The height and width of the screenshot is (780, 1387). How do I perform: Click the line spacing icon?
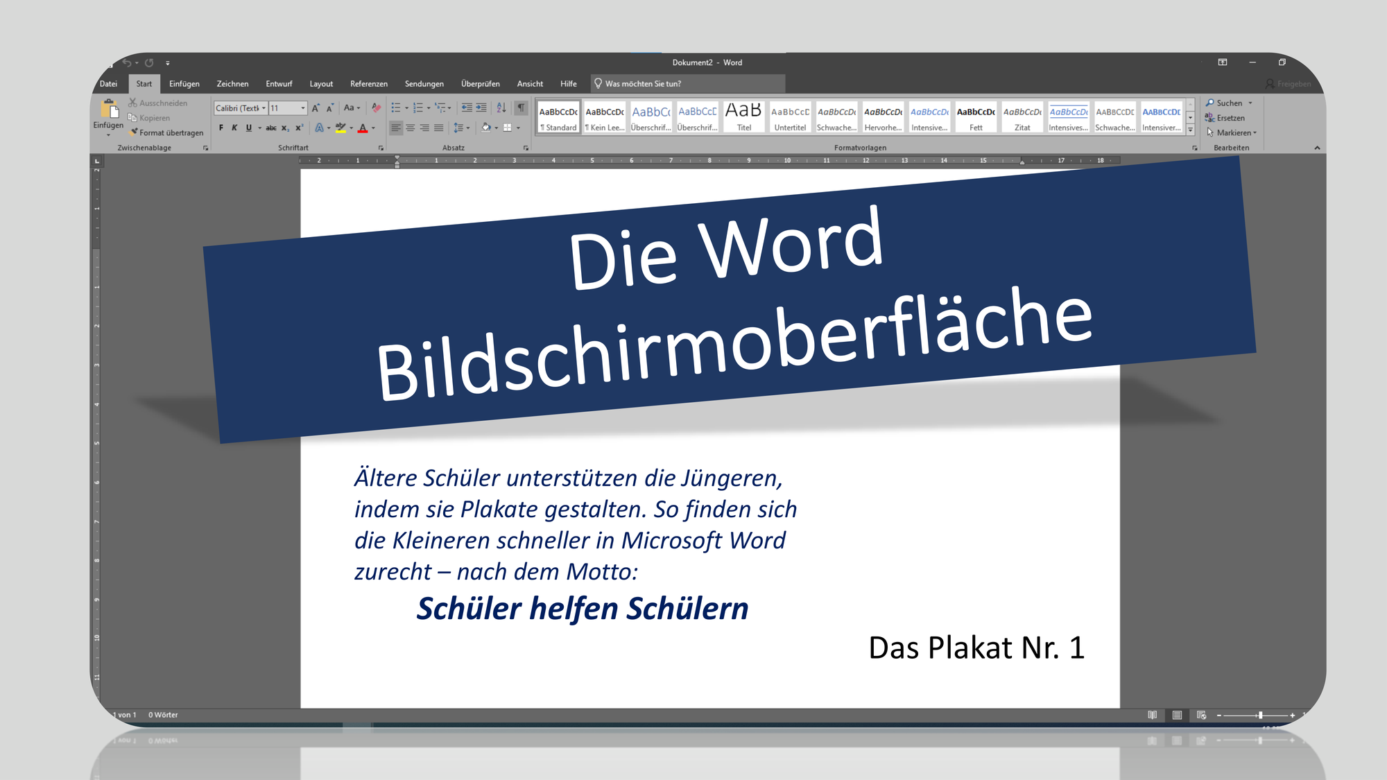458,128
